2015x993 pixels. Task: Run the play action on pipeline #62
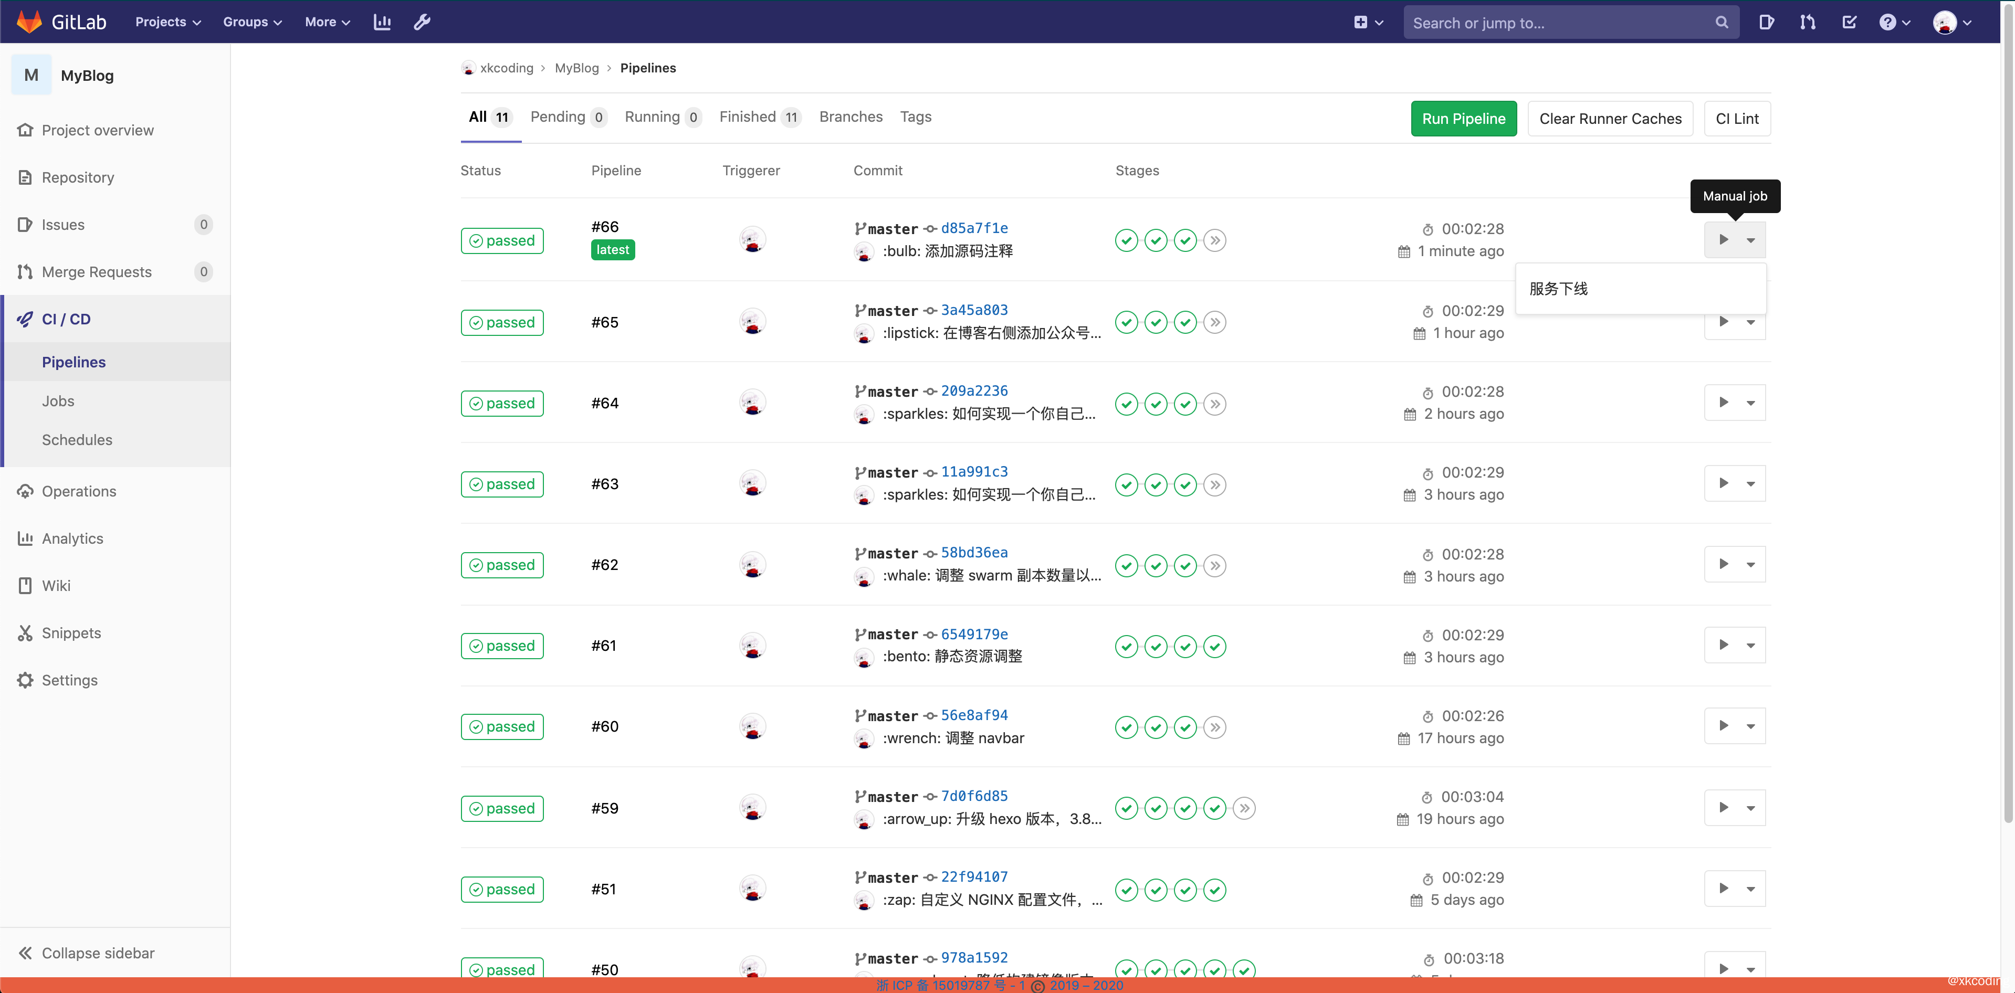pos(1723,564)
